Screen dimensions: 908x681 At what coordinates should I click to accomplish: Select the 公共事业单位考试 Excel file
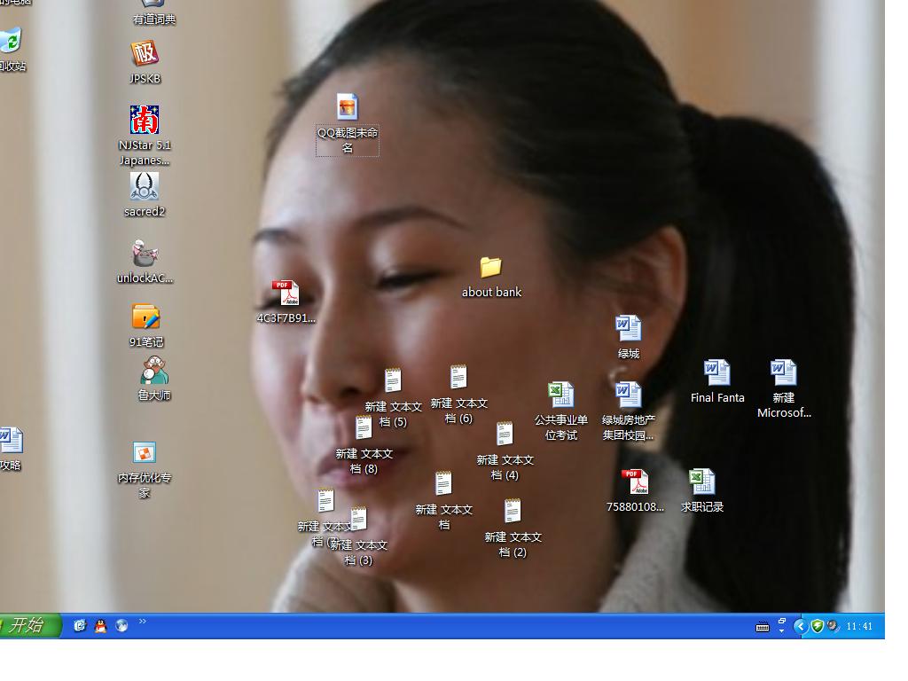[x=560, y=395]
